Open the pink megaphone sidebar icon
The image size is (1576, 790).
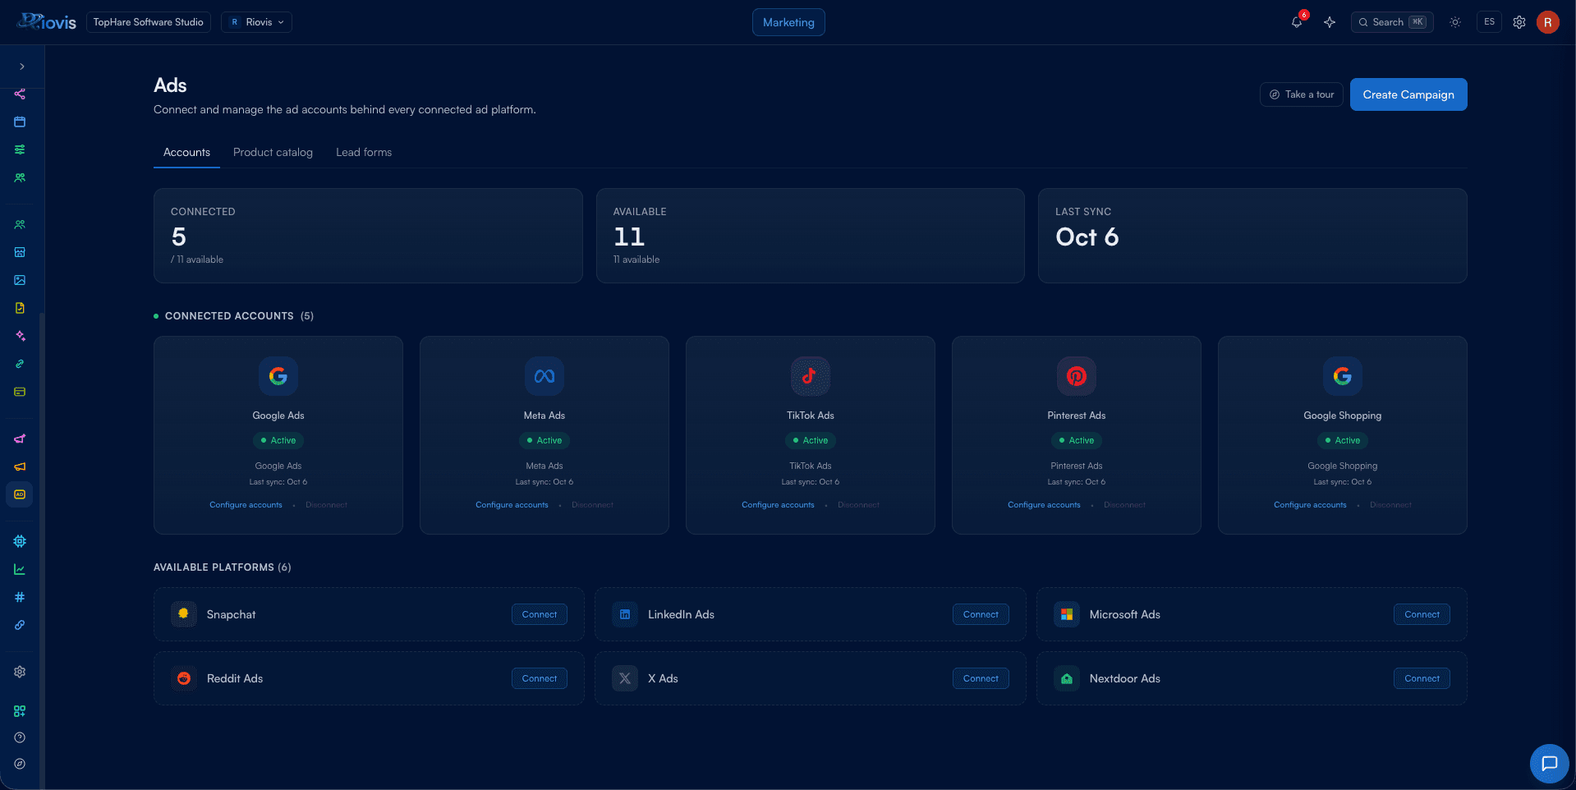pos(20,439)
